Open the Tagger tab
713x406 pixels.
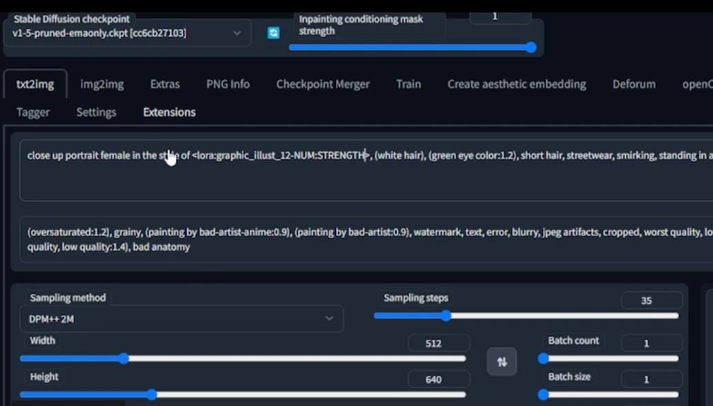(32, 112)
